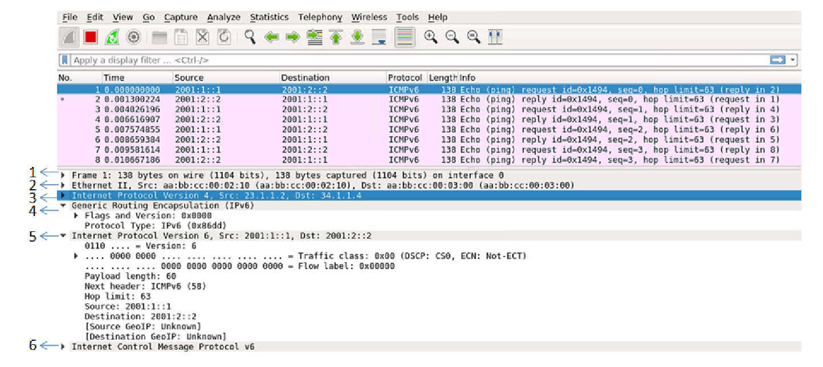Image resolution: width=823 pixels, height=367 pixels.
Task: Click the display filter bookmark icon
Action: click(x=66, y=60)
